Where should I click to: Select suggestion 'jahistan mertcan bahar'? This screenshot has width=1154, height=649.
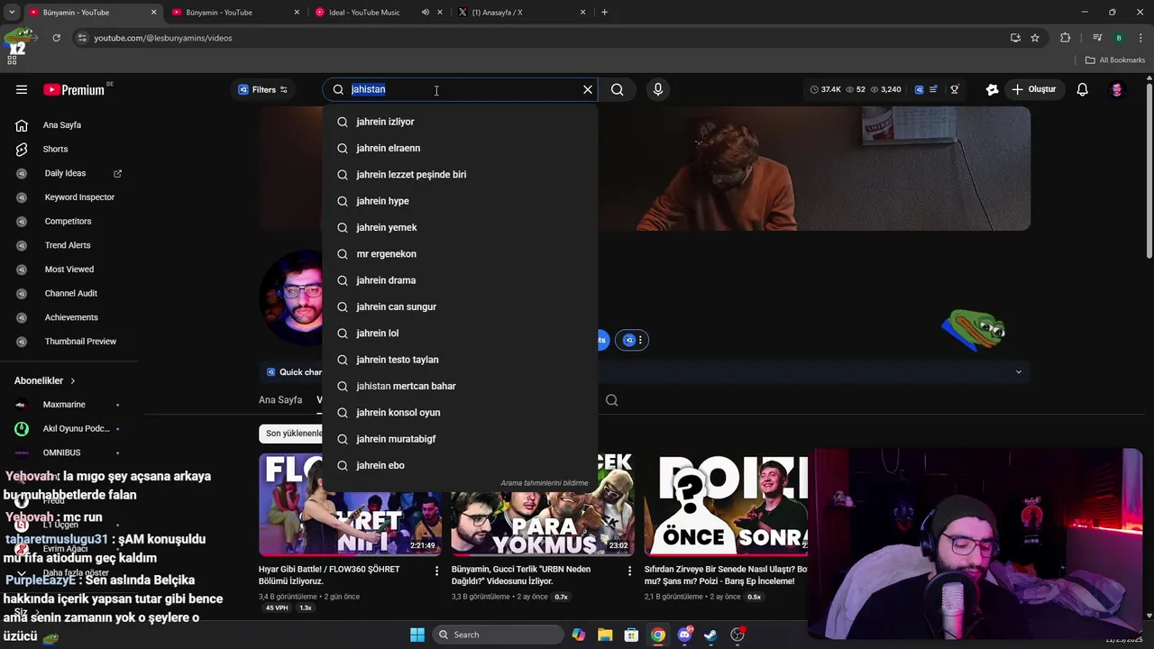tap(460, 386)
